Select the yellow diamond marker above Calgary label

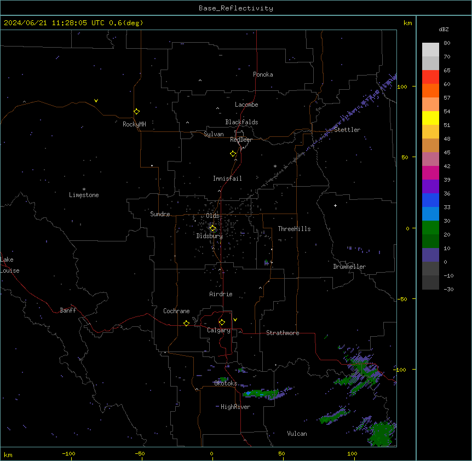tap(222, 322)
